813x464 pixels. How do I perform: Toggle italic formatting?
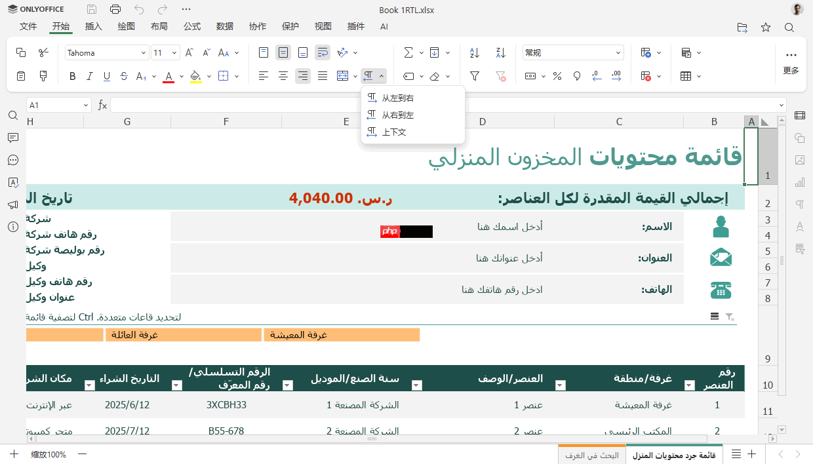(x=90, y=75)
